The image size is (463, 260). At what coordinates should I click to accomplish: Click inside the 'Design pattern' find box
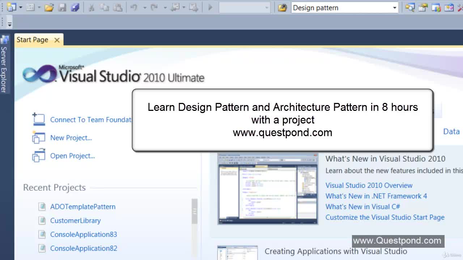(341, 8)
